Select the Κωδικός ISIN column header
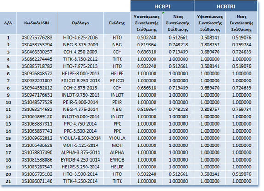The width and height of the screenshot is (264, 191). point(37,23)
